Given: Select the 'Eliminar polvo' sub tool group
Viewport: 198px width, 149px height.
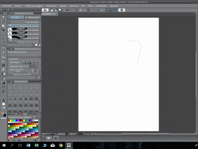Looking at the screenshot, I should pyautogui.click(x=32, y=17).
